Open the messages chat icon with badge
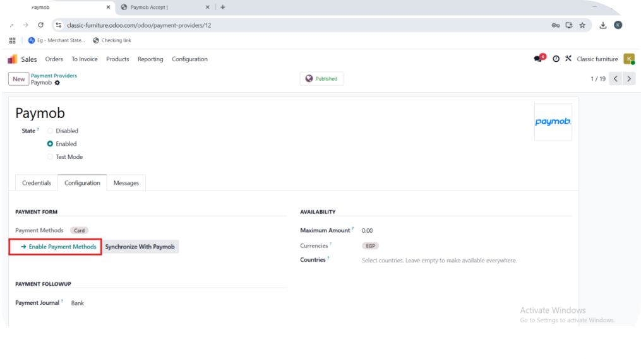 point(538,59)
